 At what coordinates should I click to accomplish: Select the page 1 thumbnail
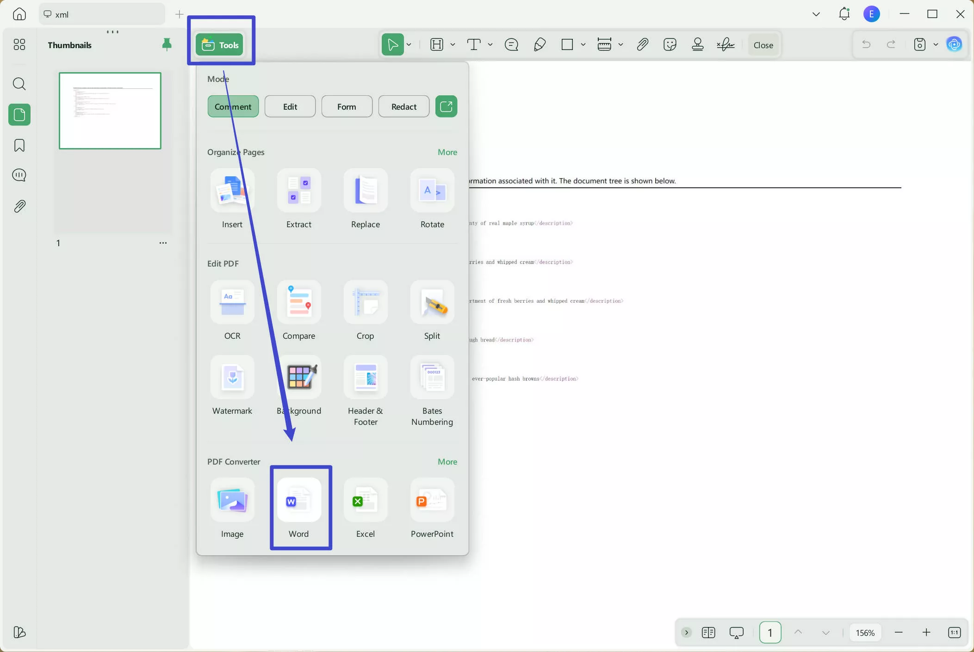coord(110,110)
